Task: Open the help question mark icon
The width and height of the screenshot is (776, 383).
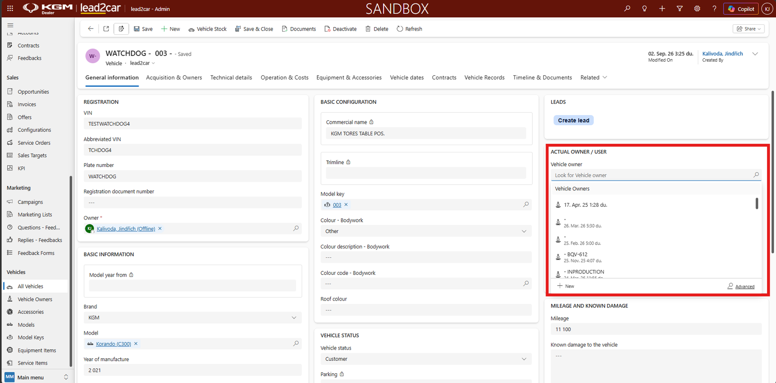Action: tap(714, 9)
